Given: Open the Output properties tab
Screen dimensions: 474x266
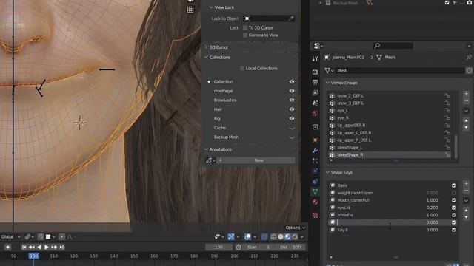Looking at the screenshot, I should (x=315, y=82).
